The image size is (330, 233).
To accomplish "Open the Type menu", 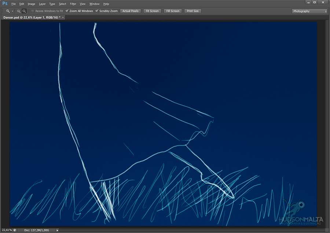I will click(x=52, y=4).
